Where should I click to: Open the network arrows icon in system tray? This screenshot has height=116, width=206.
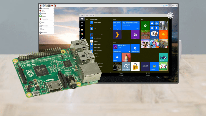coord(164,6)
